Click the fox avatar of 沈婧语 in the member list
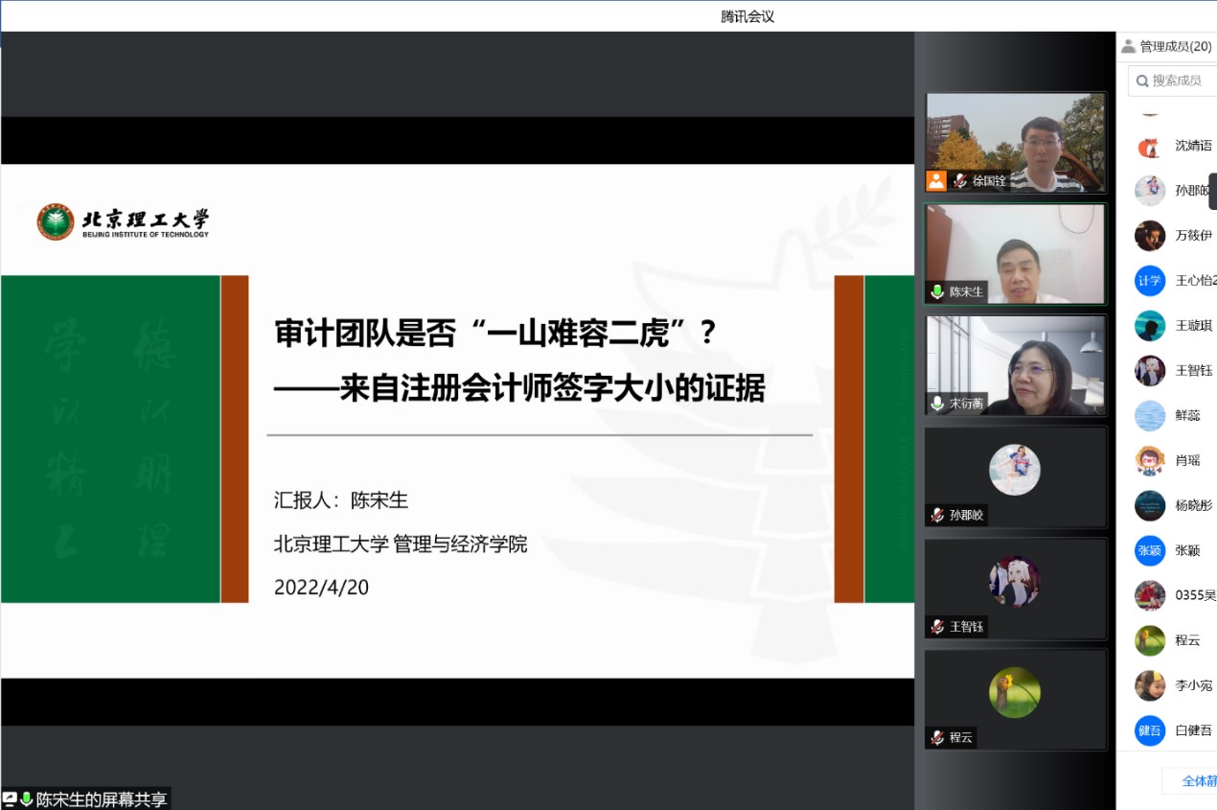 click(1149, 146)
